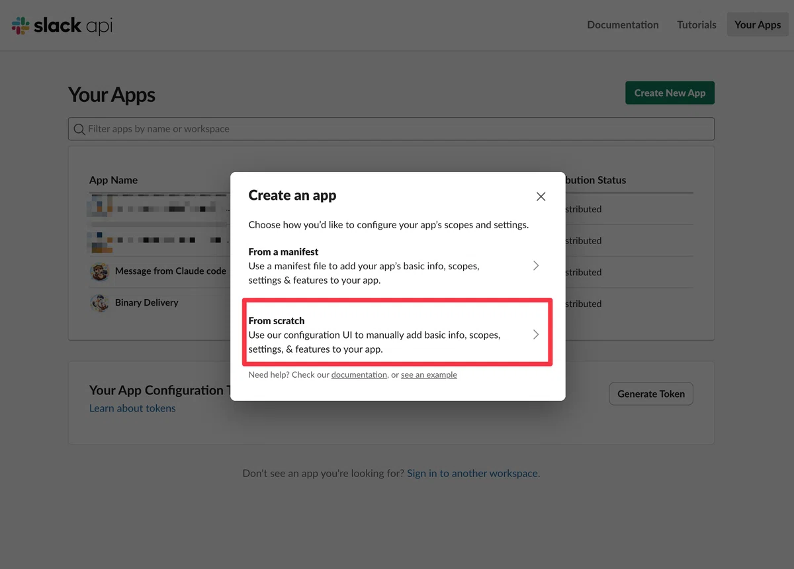Screen dimensions: 794x569
Task: Open the Message from Claude code app icon
Action: [x=100, y=271]
